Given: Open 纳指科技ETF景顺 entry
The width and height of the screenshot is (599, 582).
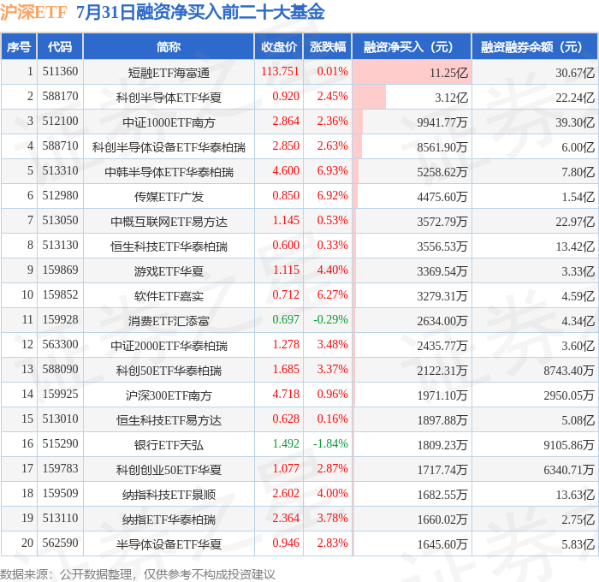Looking at the screenshot, I should point(169,495).
